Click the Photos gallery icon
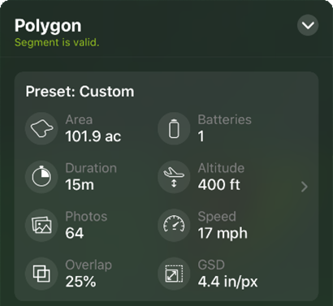The height and width of the screenshot is (306, 333). pos(41,225)
